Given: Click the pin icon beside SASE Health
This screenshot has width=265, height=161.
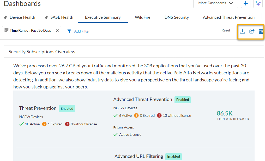Looking at the screenshot, I should coord(46,17).
